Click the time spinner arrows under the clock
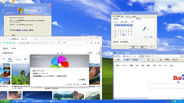 [x=152, y=37]
